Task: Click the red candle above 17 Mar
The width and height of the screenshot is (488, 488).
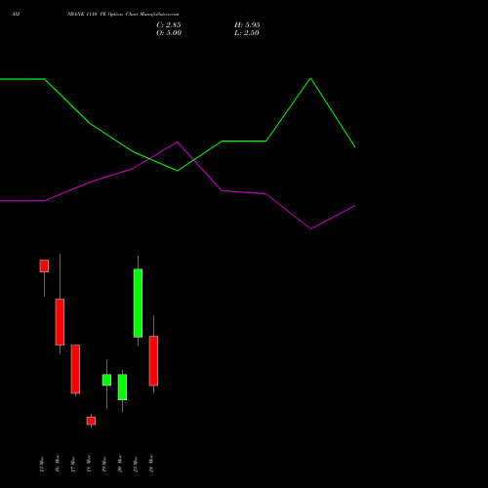Action: (75, 369)
